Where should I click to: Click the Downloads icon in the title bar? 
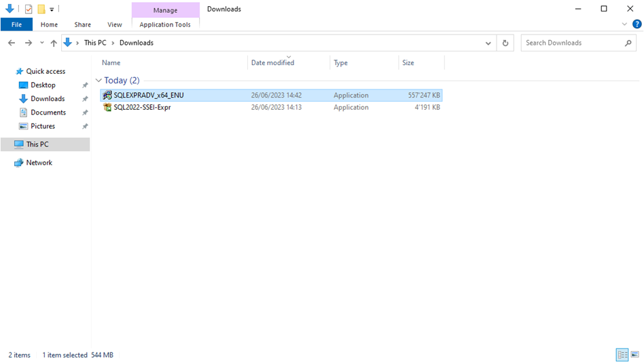pyautogui.click(x=10, y=9)
